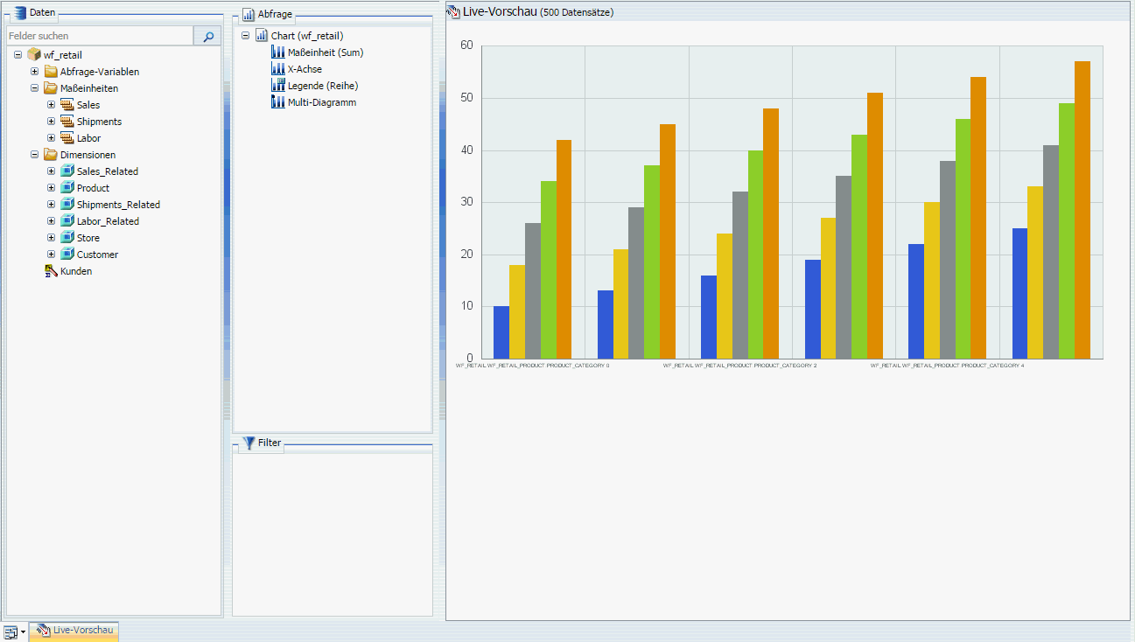Expand the Sales_Related dimension
This screenshot has height=642, width=1135.
coord(51,171)
